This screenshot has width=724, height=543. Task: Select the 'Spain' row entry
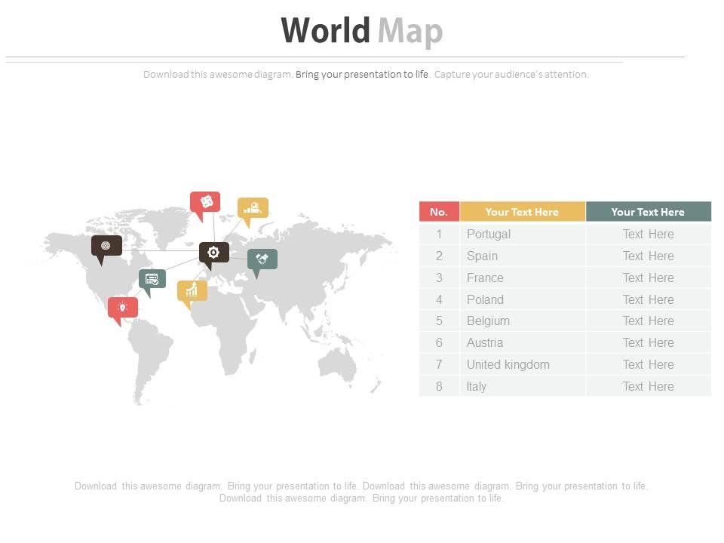coord(482,256)
